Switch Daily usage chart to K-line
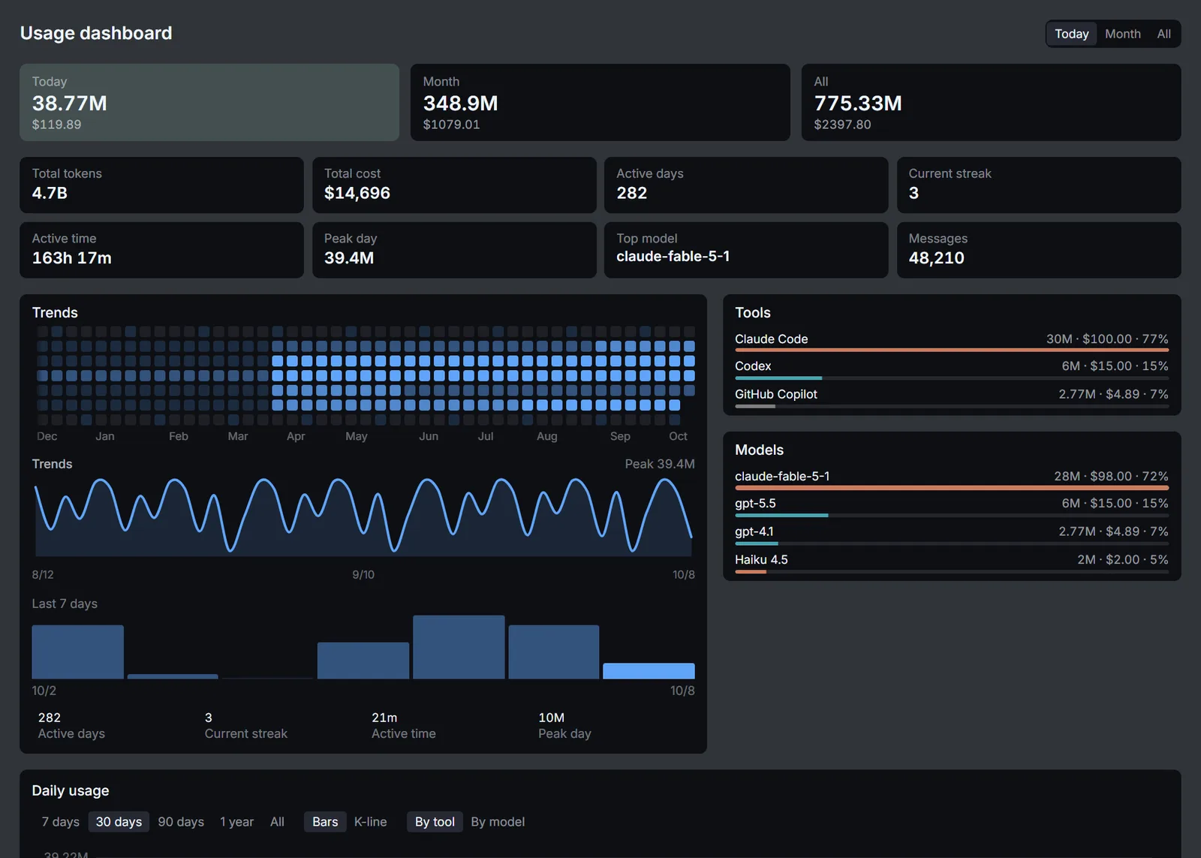Image resolution: width=1201 pixels, height=858 pixels. (x=371, y=822)
